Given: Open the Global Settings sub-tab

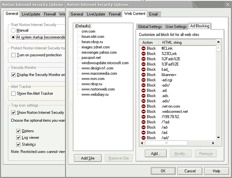Looking at the screenshot, I should click(150, 27).
